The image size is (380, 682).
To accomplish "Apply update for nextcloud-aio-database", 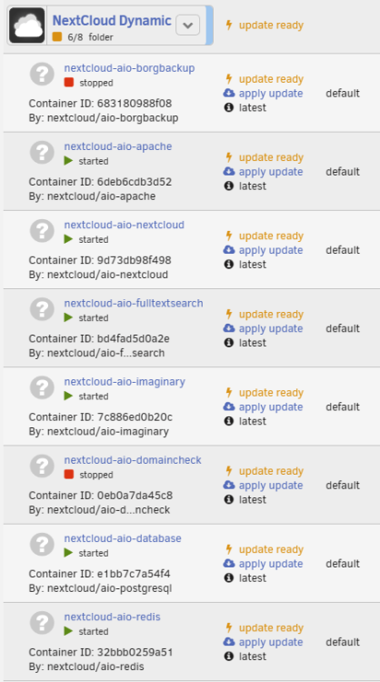I will (270, 564).
